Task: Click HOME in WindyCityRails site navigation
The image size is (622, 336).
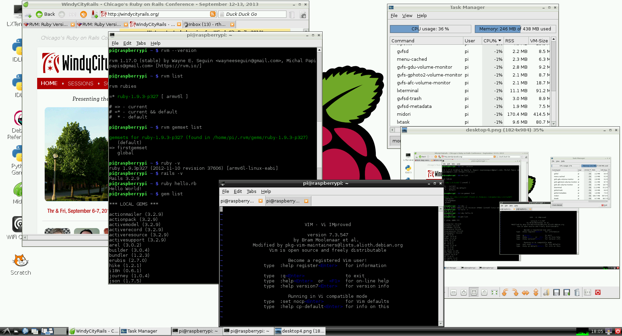Action: click(49, 83)
